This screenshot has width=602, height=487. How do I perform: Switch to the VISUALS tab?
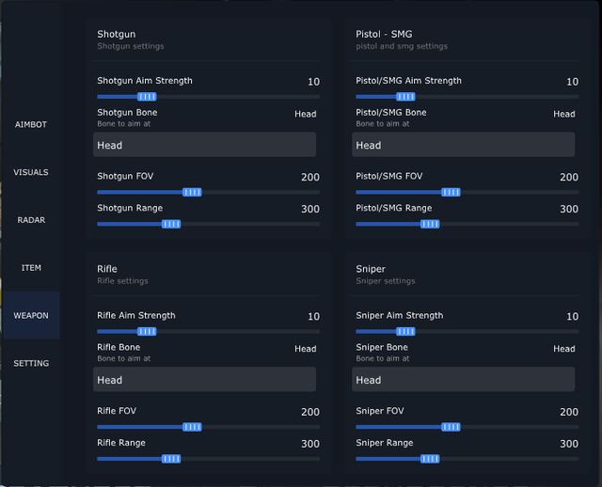point(31,172)
